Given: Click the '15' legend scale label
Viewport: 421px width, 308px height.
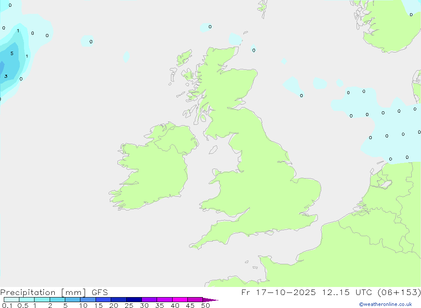Looking at the screenshot, I should coord(99,305).
